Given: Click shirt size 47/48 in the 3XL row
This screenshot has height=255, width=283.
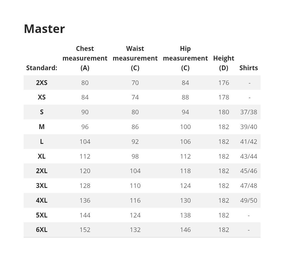Looking at the screenshot, I should pos(249,186).
